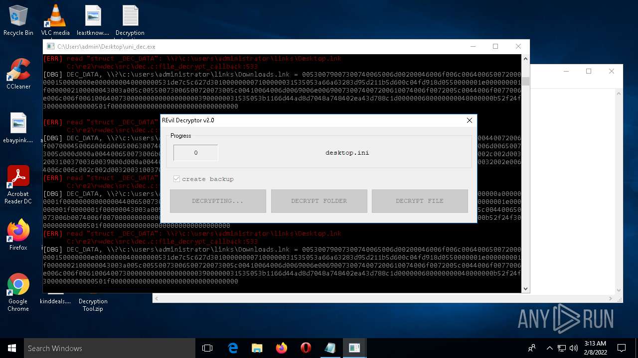
Task: Switch to the notepad-like taskbar app
Action: tap(330, 348)
